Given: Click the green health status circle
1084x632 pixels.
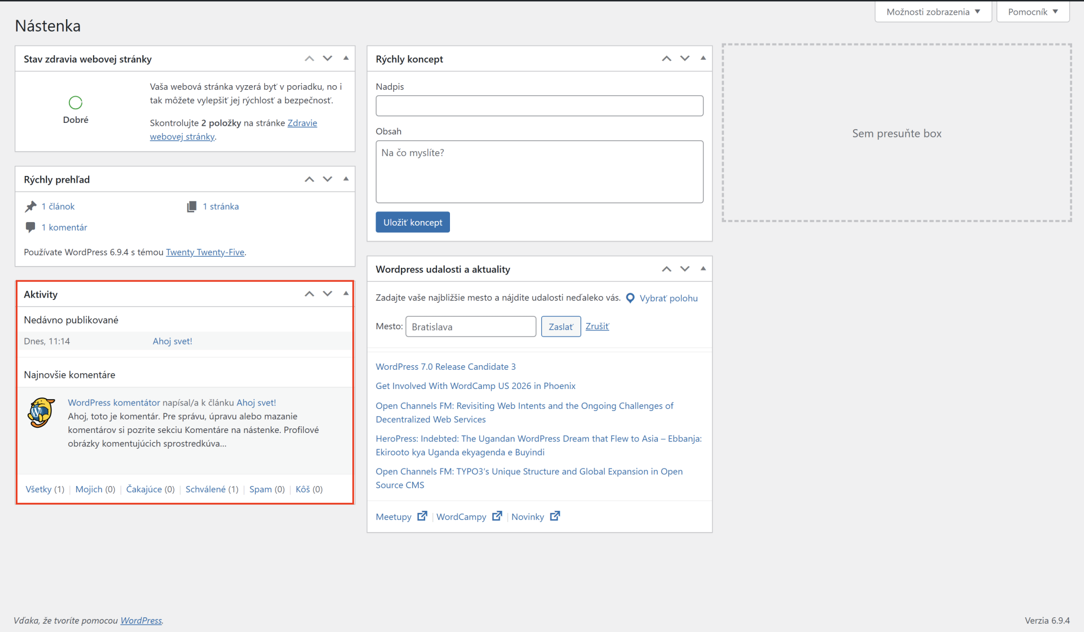Looking at the screenshot, I should pos(76,102).
